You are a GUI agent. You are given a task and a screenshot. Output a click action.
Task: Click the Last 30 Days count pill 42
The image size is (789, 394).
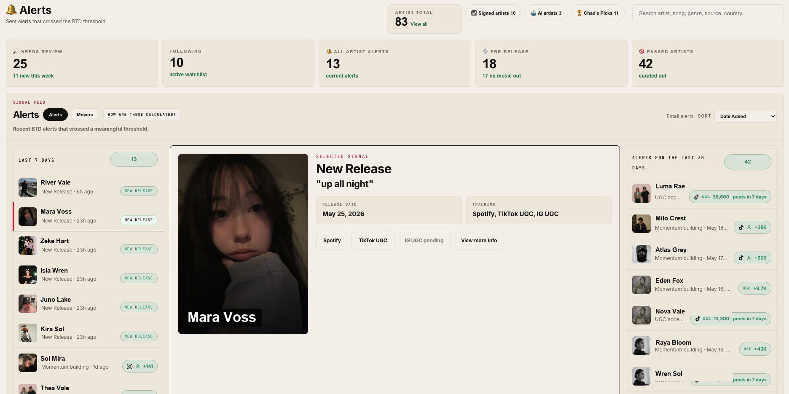(x=748, y=162)
